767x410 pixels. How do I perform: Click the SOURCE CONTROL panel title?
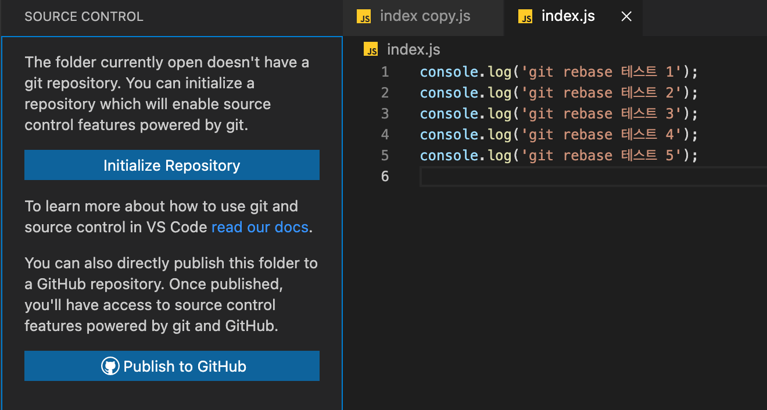coord(84,17)
